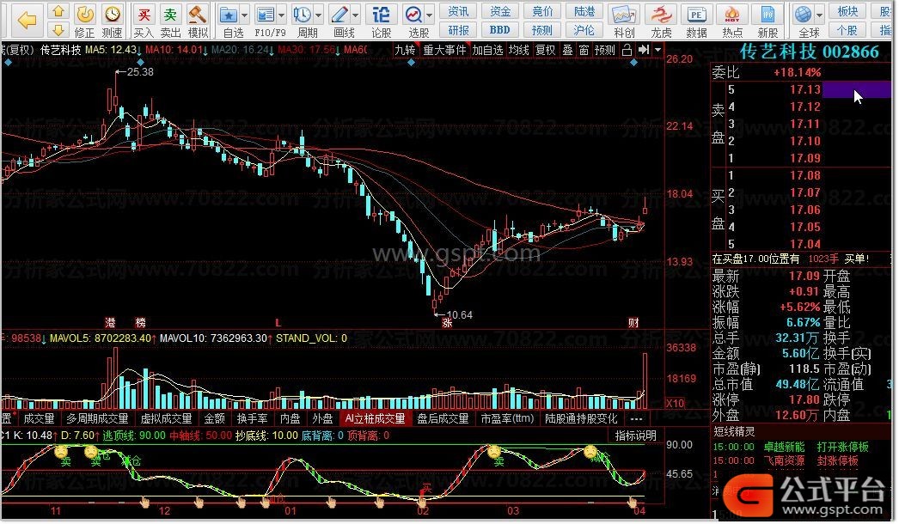This screenshot has height=524, width=899.
Task: Click the BBD button
Action: (x=500, y=30)
